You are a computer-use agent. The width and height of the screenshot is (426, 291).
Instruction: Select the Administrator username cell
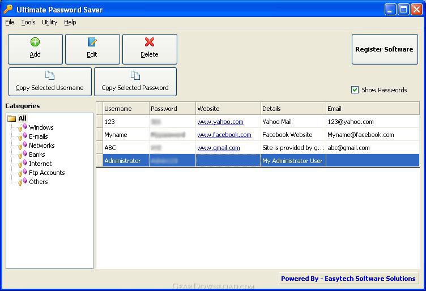pos(126,161)
